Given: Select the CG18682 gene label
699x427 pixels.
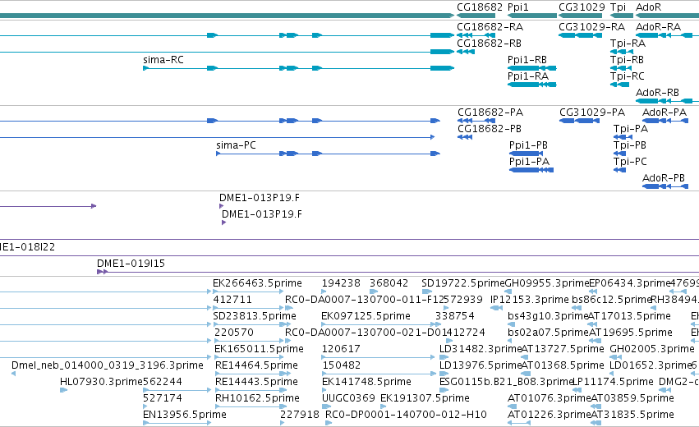Looking at the screenshot, I should [x=480, y=7].
